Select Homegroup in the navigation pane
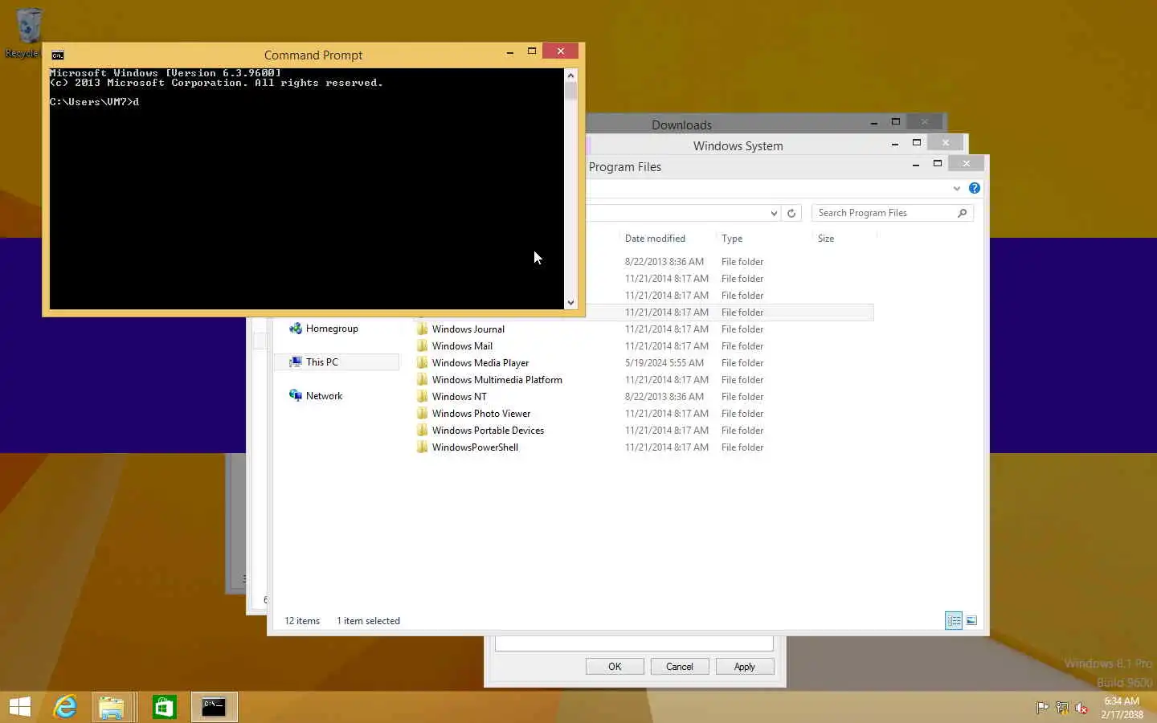This screenshot has width=1157, height=723. (x=332, y=329)
